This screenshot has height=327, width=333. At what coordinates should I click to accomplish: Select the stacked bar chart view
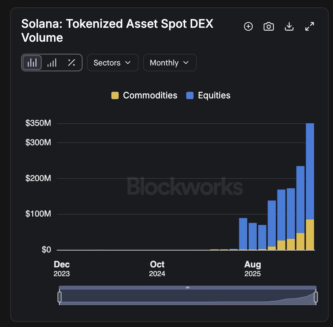(x=32, y=63)
